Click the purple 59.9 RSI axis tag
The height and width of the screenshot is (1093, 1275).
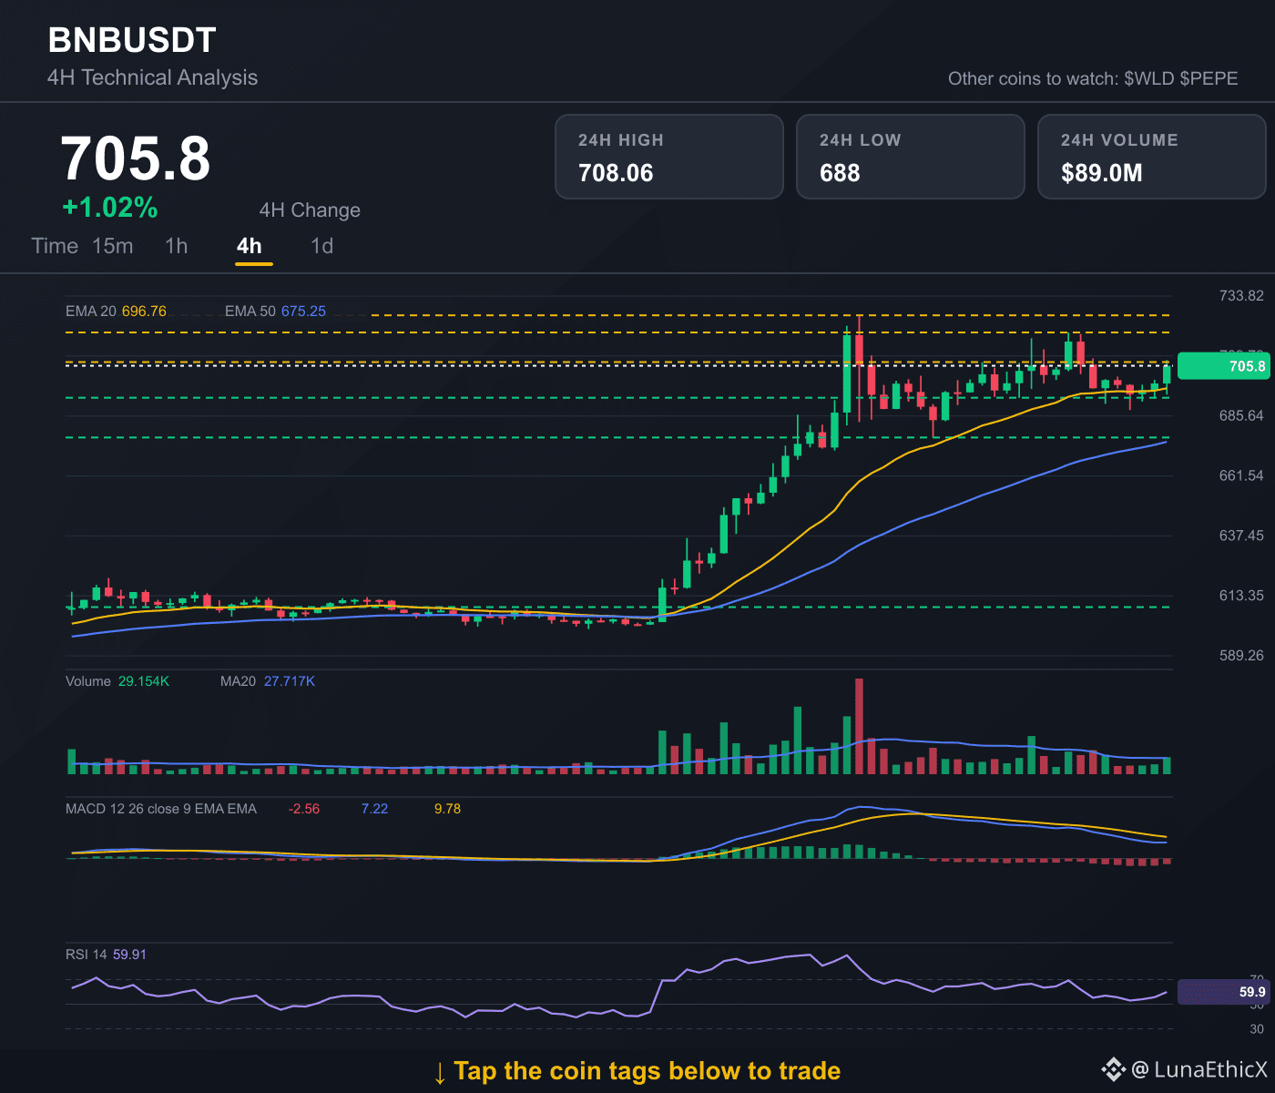(x=1223, y=992)
